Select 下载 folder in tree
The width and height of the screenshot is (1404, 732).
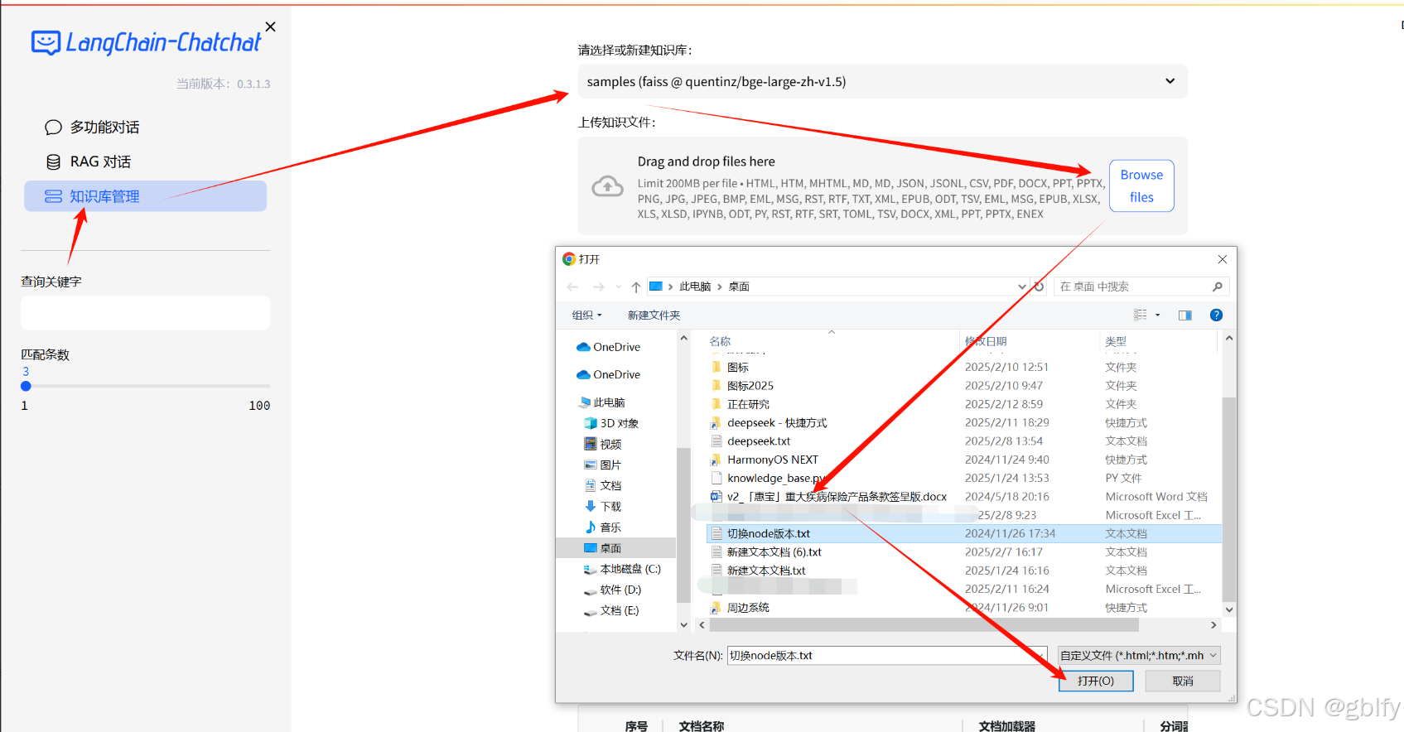pos(603,506)
